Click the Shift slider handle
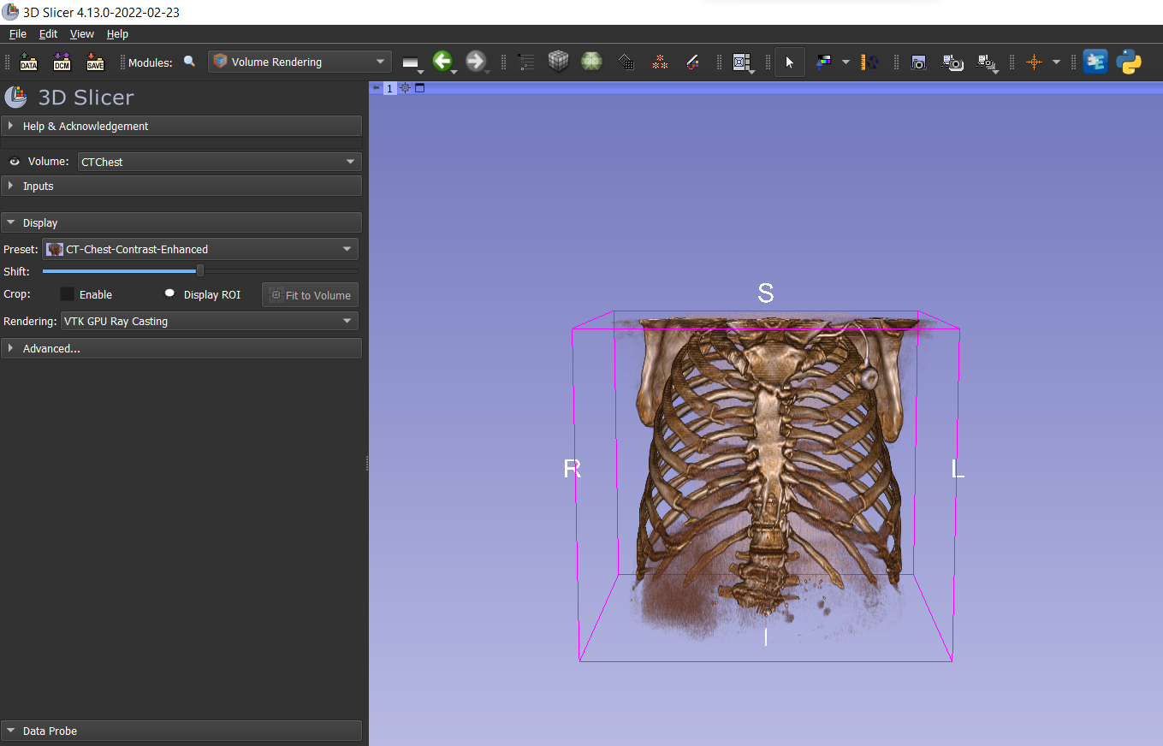This screenshot has width=1163, height=746. [x=200, y=271]
